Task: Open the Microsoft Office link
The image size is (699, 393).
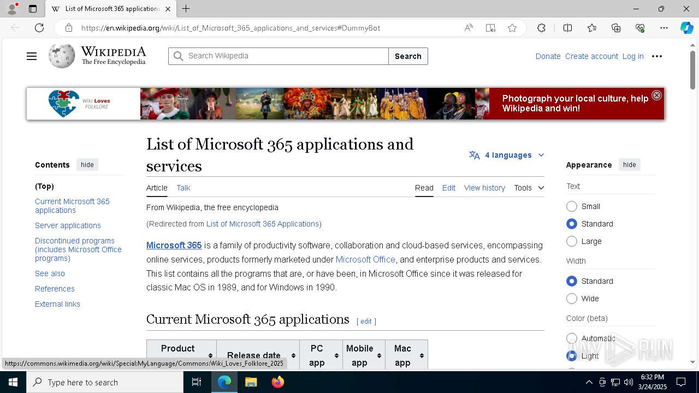Action: tap(365, 259)
